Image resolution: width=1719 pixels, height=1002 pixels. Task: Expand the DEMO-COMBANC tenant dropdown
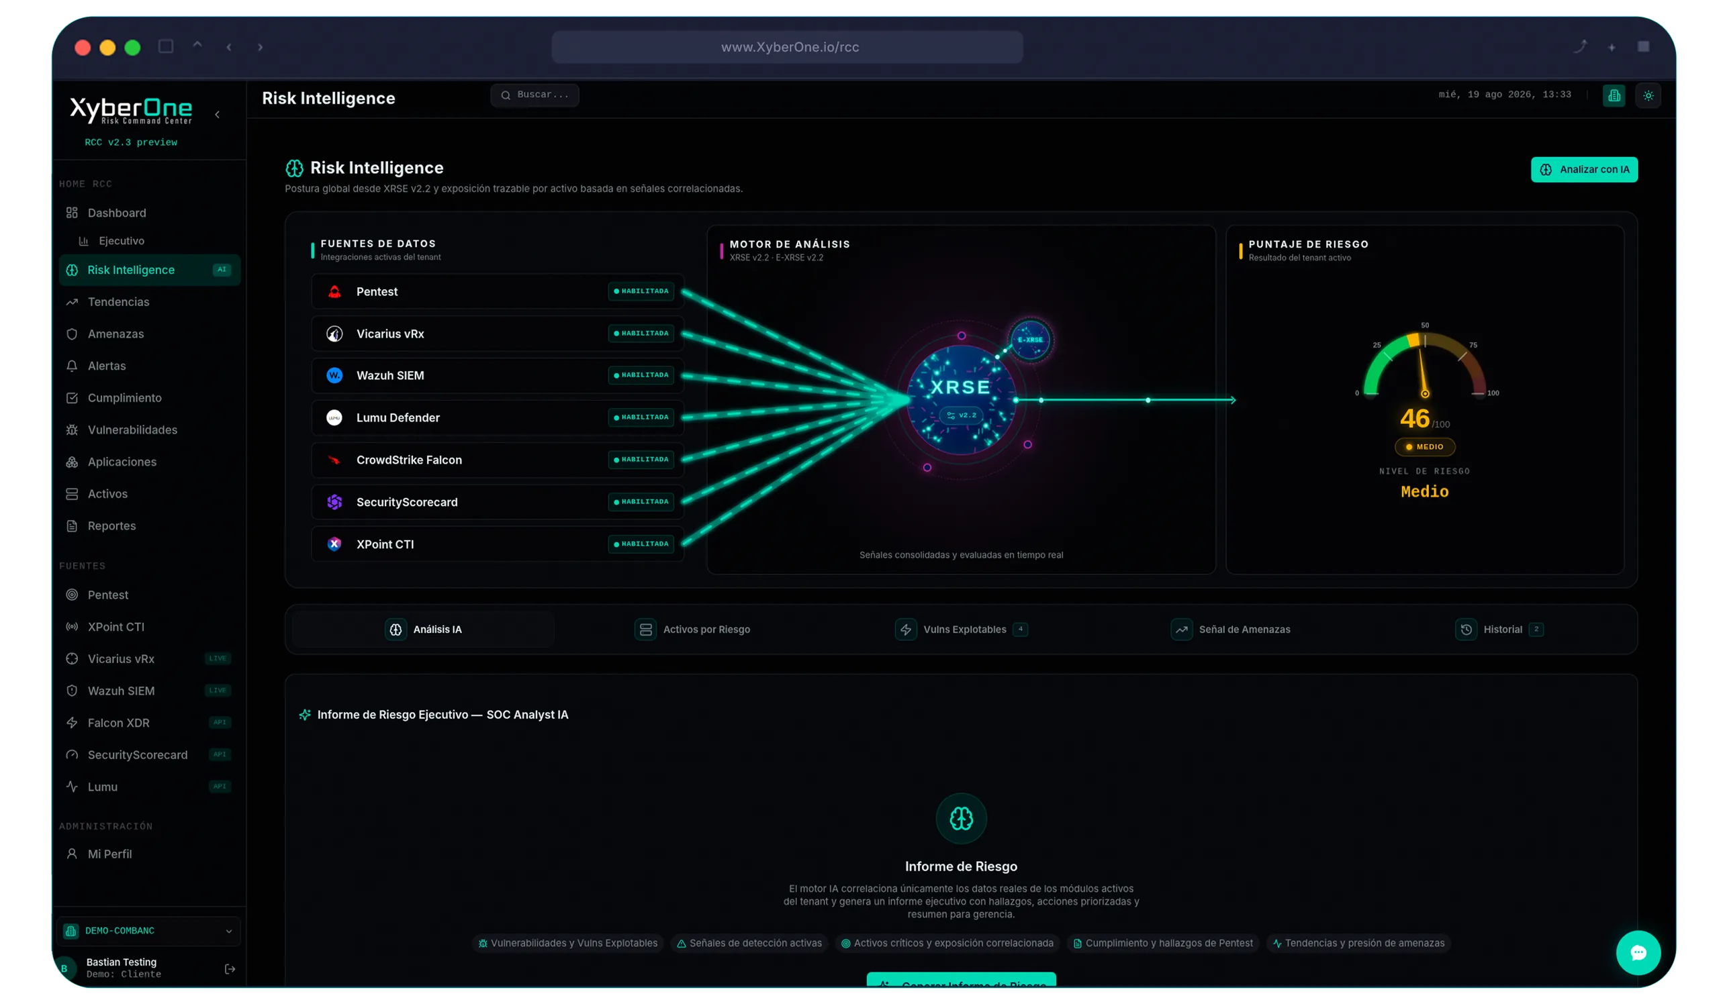click(x=150, y=931)
